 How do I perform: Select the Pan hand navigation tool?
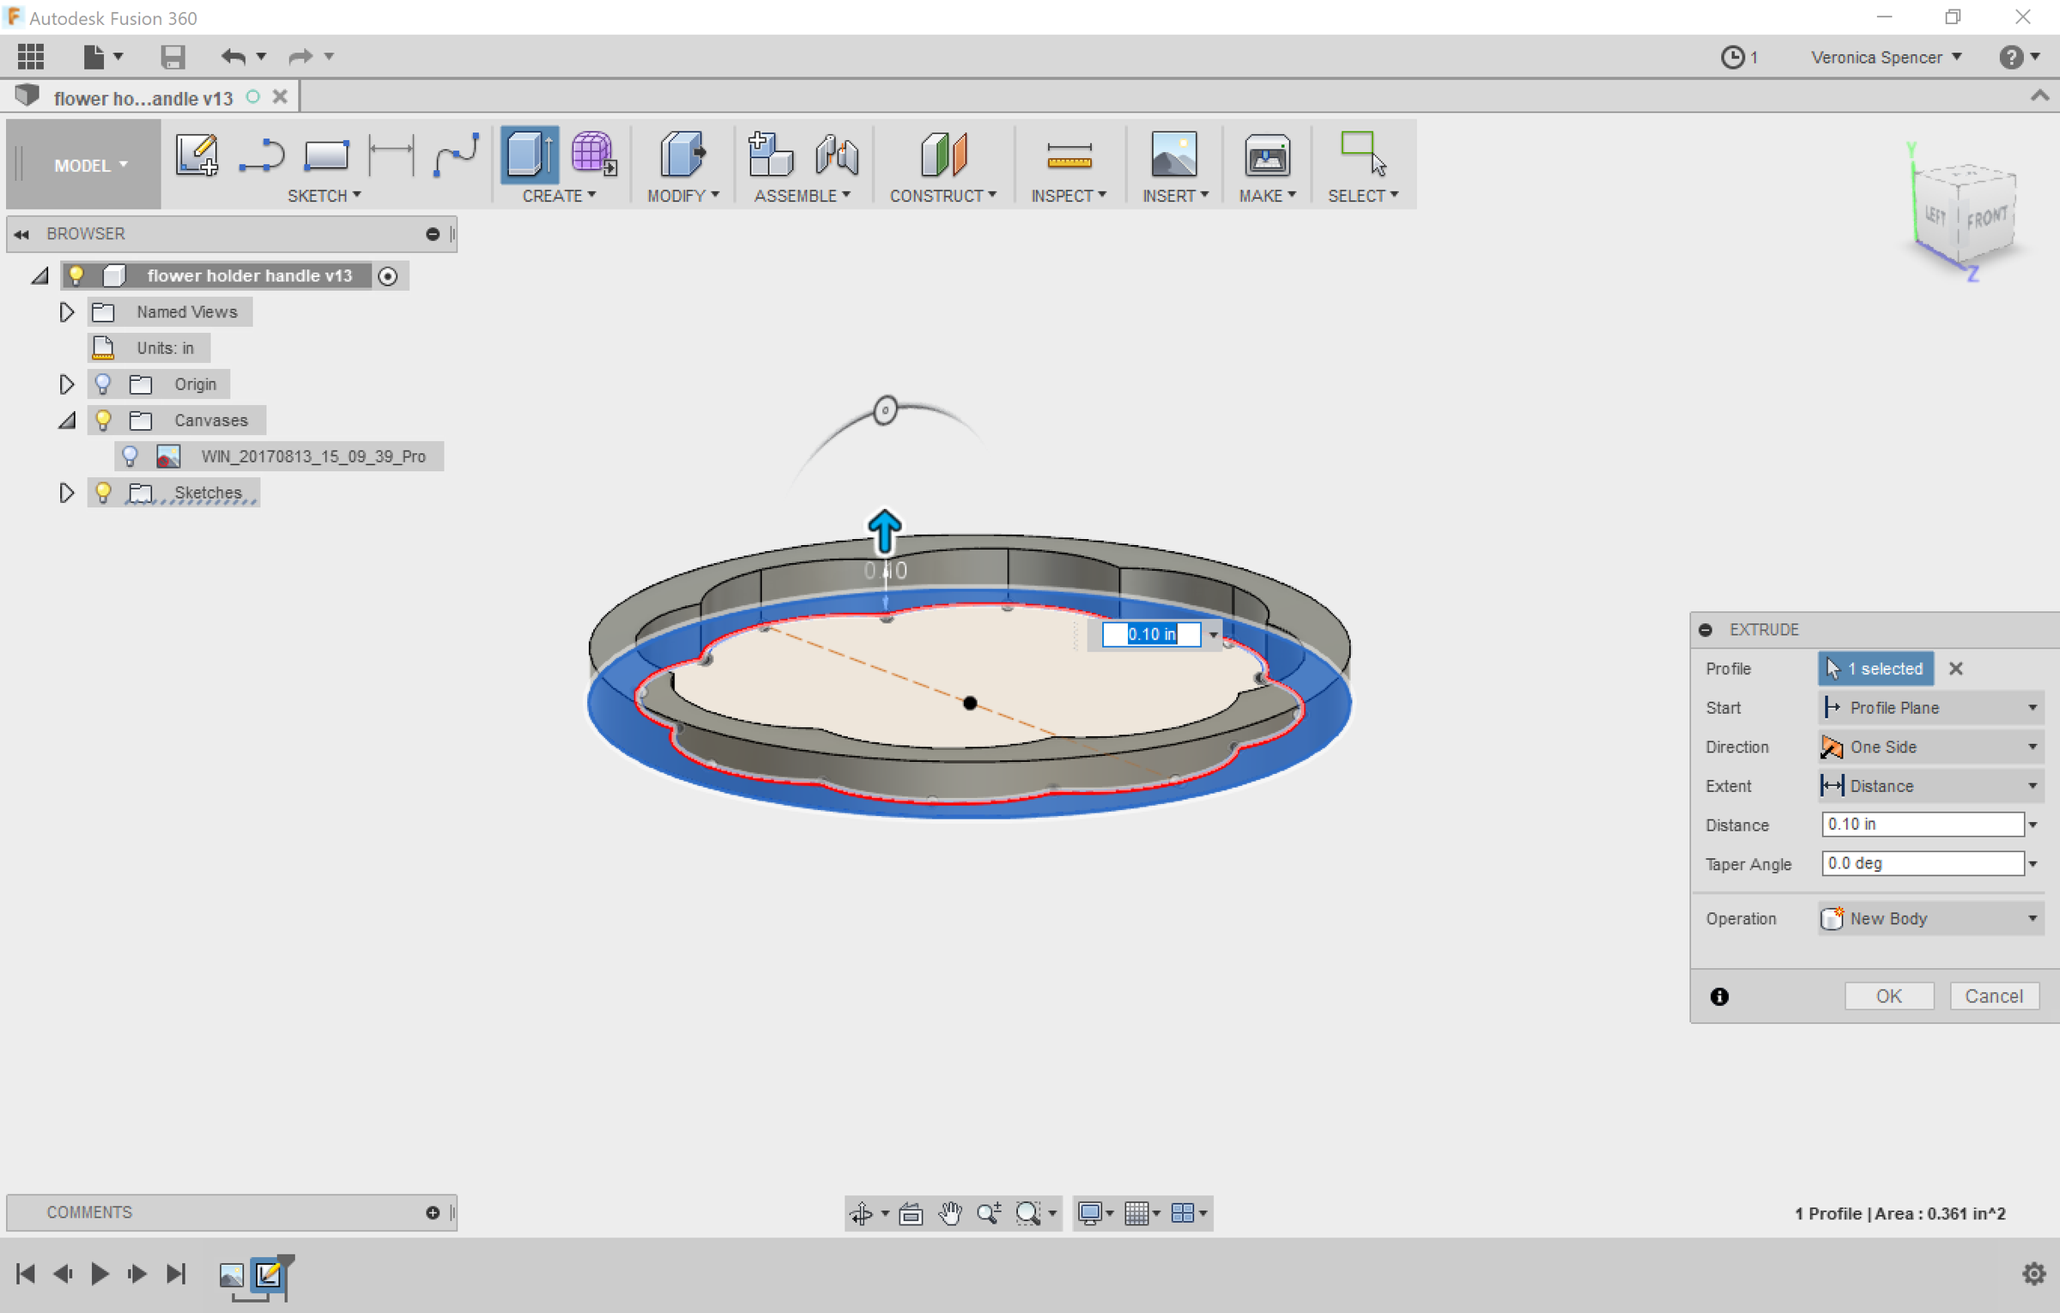[x=949, y=1213]
